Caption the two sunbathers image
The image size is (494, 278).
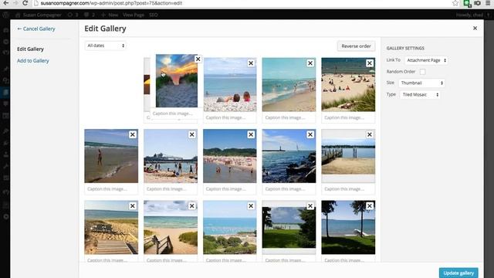(230, 117)
